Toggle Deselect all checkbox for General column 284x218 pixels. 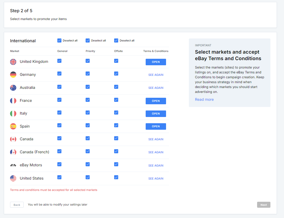pyautogui.click(x=59, y=40)
